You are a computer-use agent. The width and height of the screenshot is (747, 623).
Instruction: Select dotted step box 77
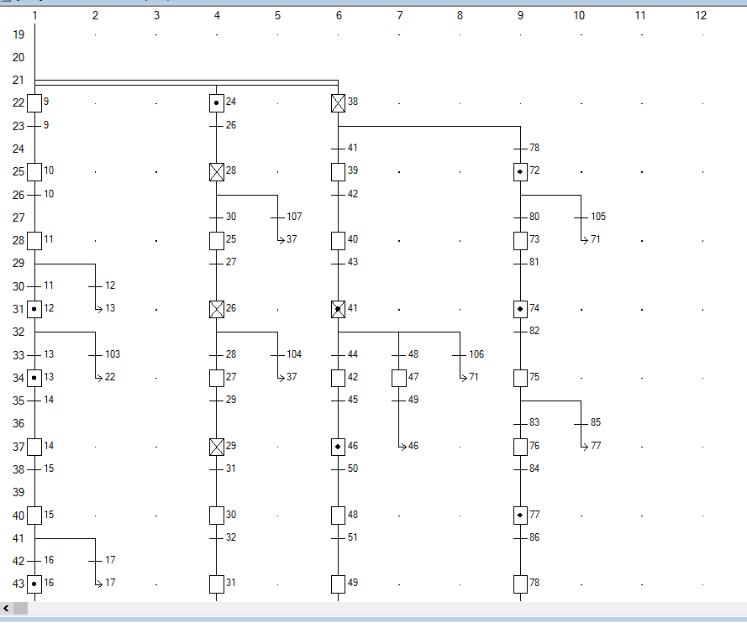coord(520,515)
